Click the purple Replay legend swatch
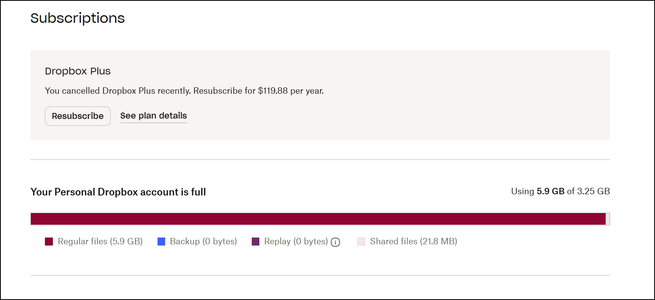 [255, 242]
